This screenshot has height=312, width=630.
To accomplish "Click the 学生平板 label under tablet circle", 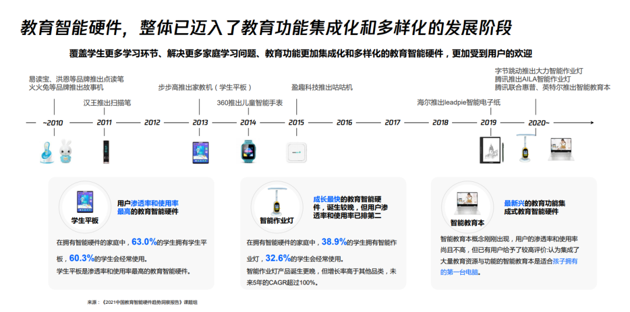I will [85, 221].
